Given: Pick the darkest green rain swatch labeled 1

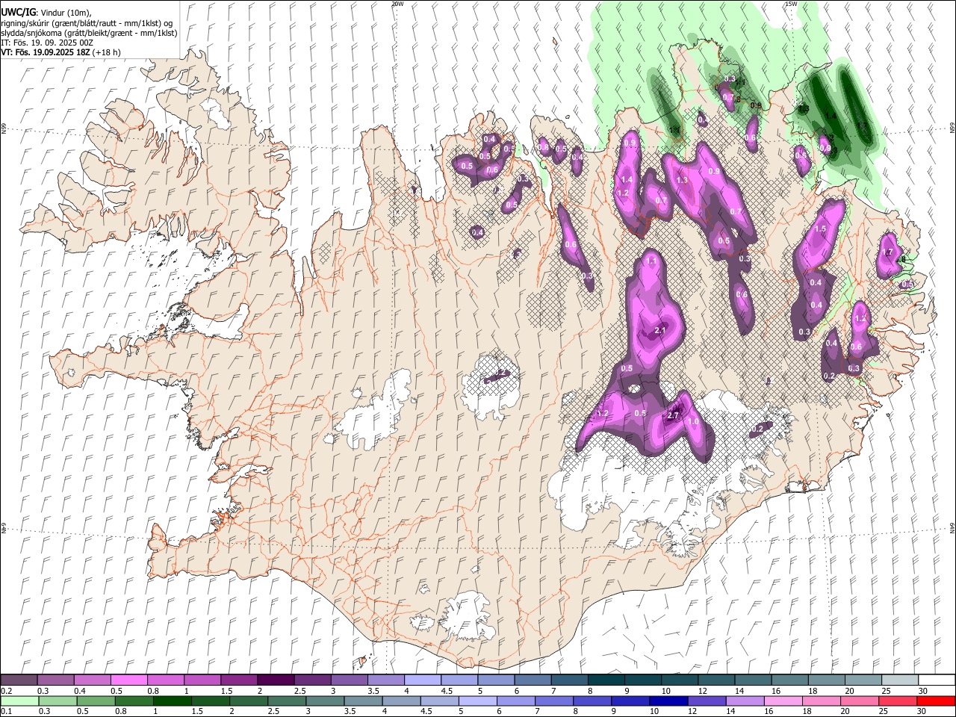Looking at the screenshot, I should click(172, 701).
